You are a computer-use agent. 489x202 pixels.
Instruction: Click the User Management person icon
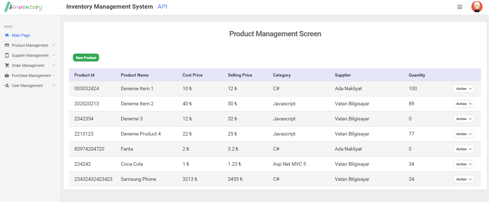[7, 86]
